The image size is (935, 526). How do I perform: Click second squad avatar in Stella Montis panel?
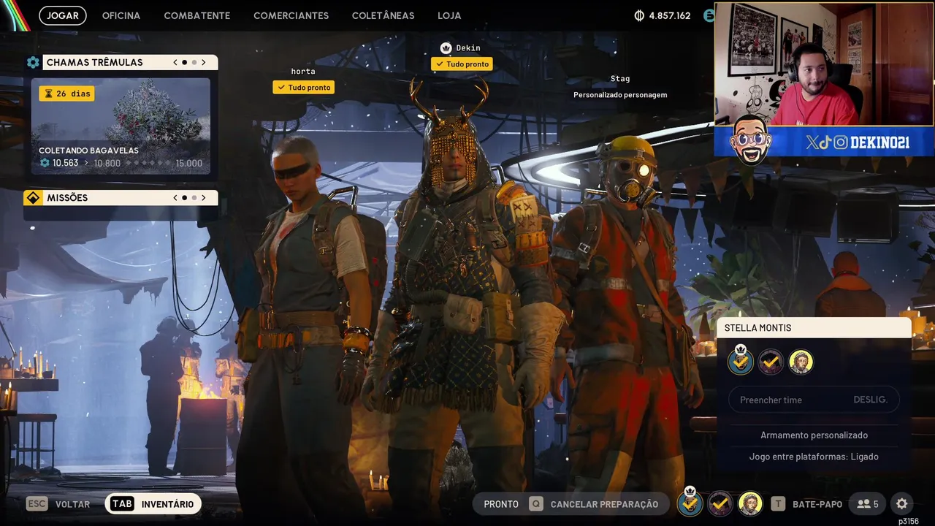[x=771, y=362]
